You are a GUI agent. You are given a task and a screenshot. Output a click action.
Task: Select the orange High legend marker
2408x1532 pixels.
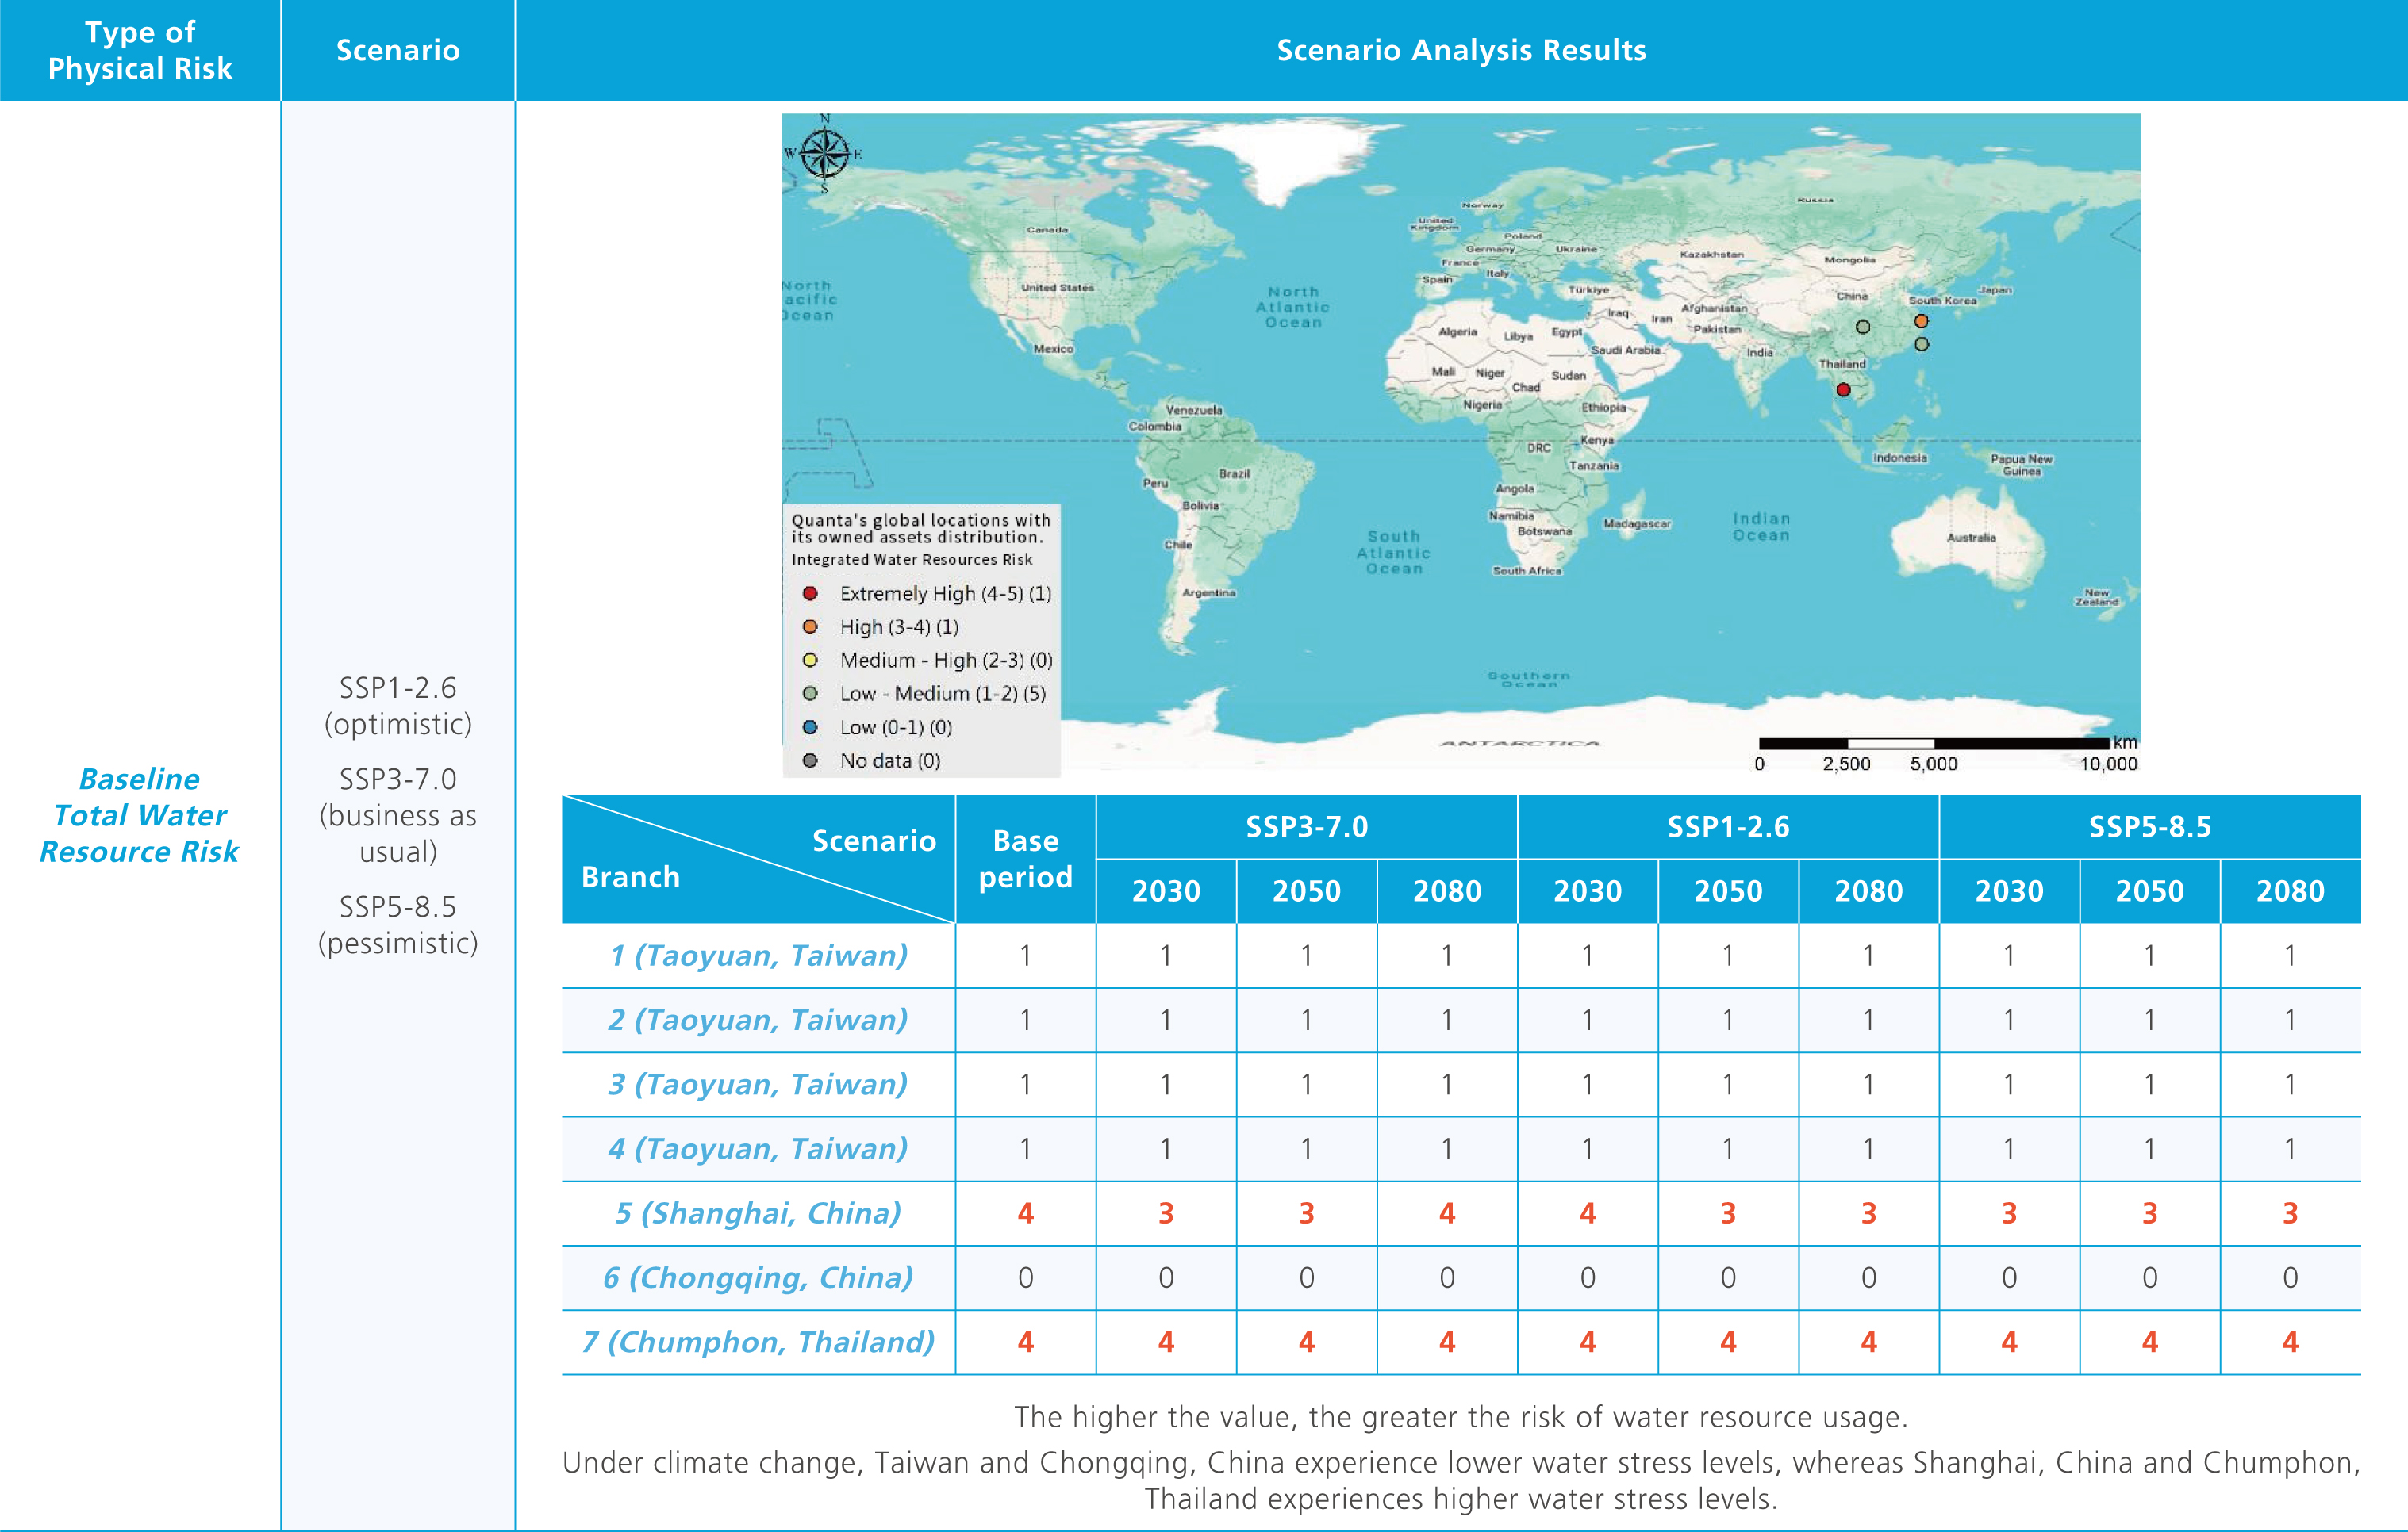810,626
